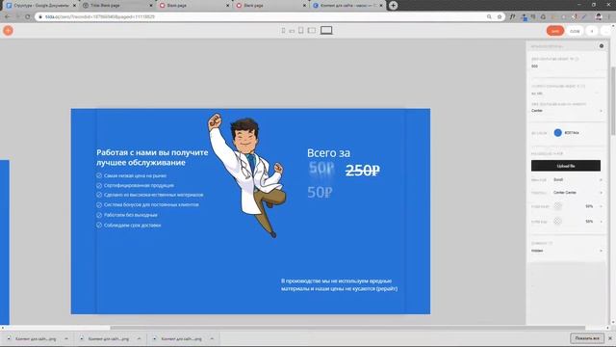
Task: Click the orange Save button
Action: (x=555, y=31)
